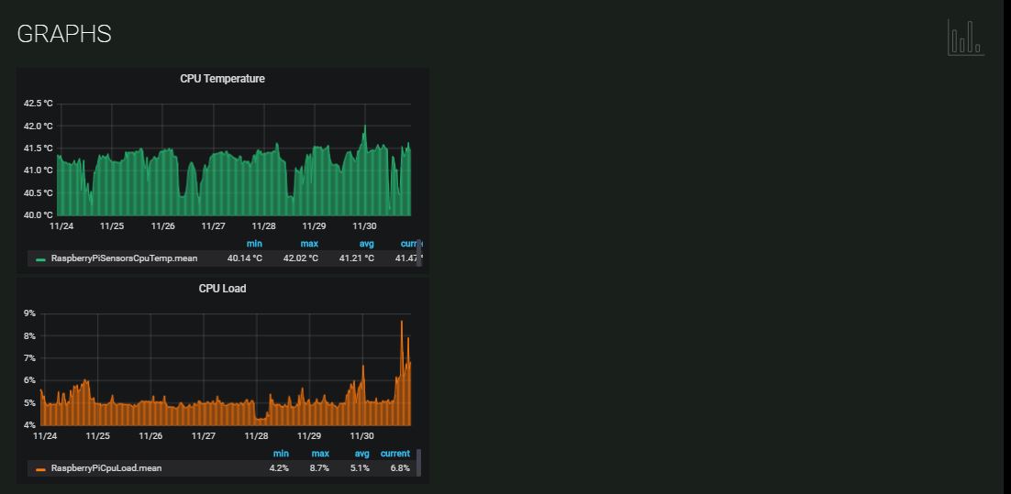The image size is (1011, 494).
Task: Click the tallest green peak in CPU Temperature
Action: click(364, 127)
